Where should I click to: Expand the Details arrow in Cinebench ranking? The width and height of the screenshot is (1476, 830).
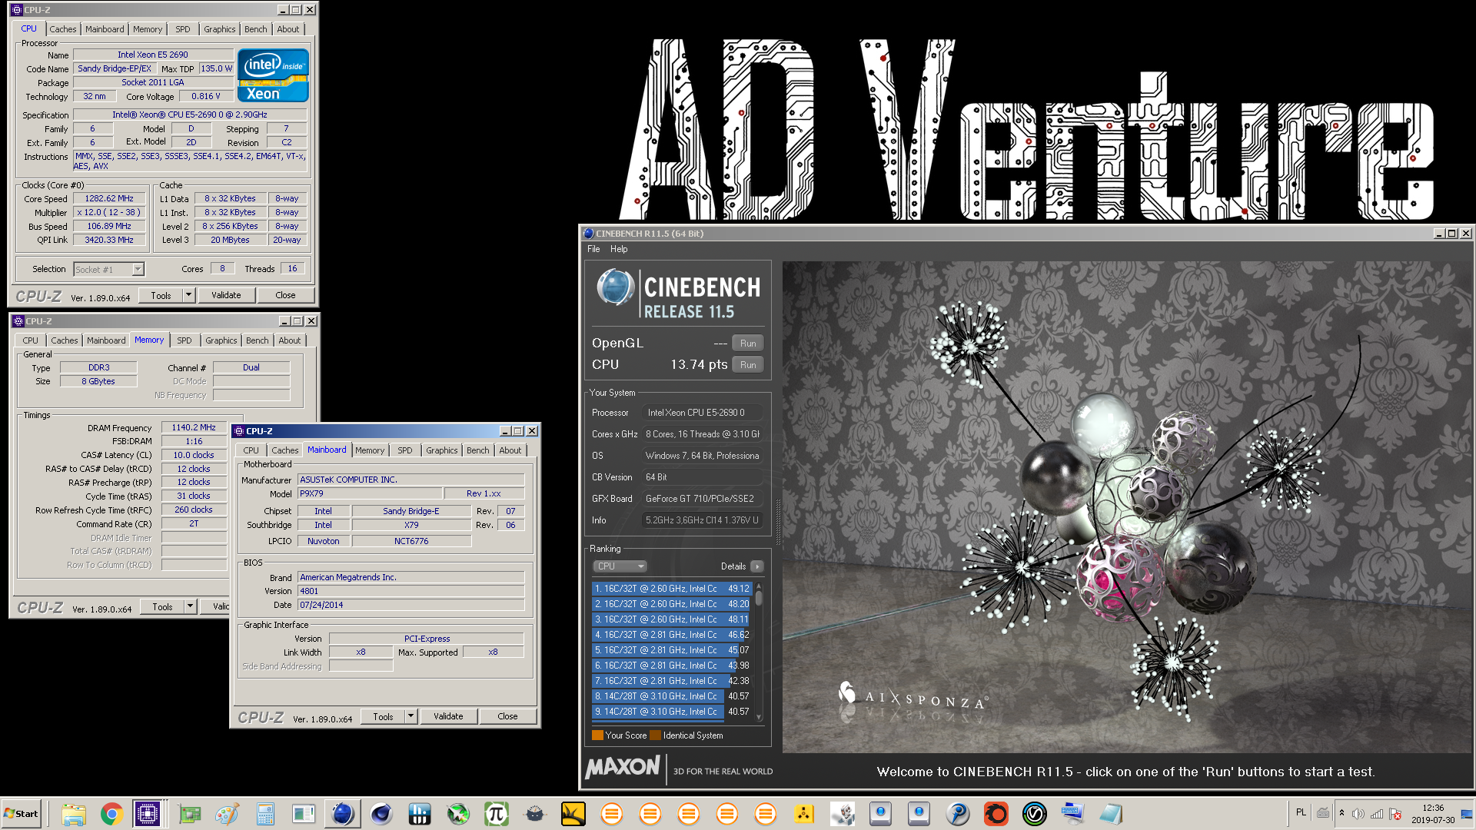coord(757,566)
